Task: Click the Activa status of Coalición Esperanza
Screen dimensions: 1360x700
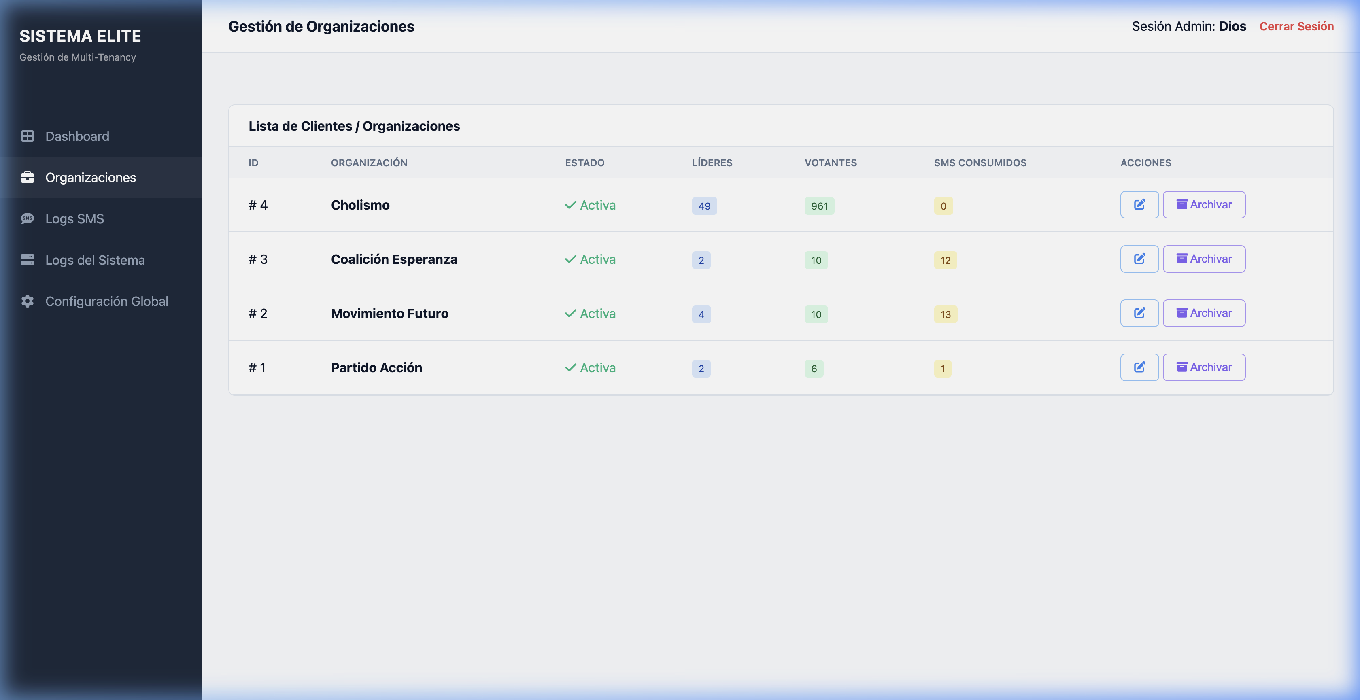Action: pos(590,259)
